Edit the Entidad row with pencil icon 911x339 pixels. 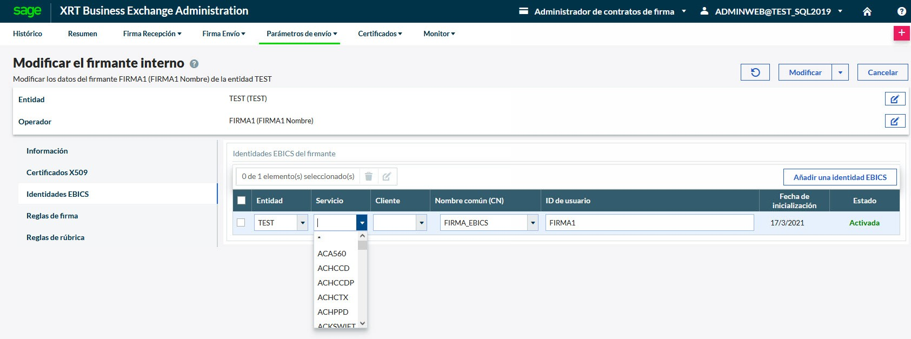pos(895,99)
